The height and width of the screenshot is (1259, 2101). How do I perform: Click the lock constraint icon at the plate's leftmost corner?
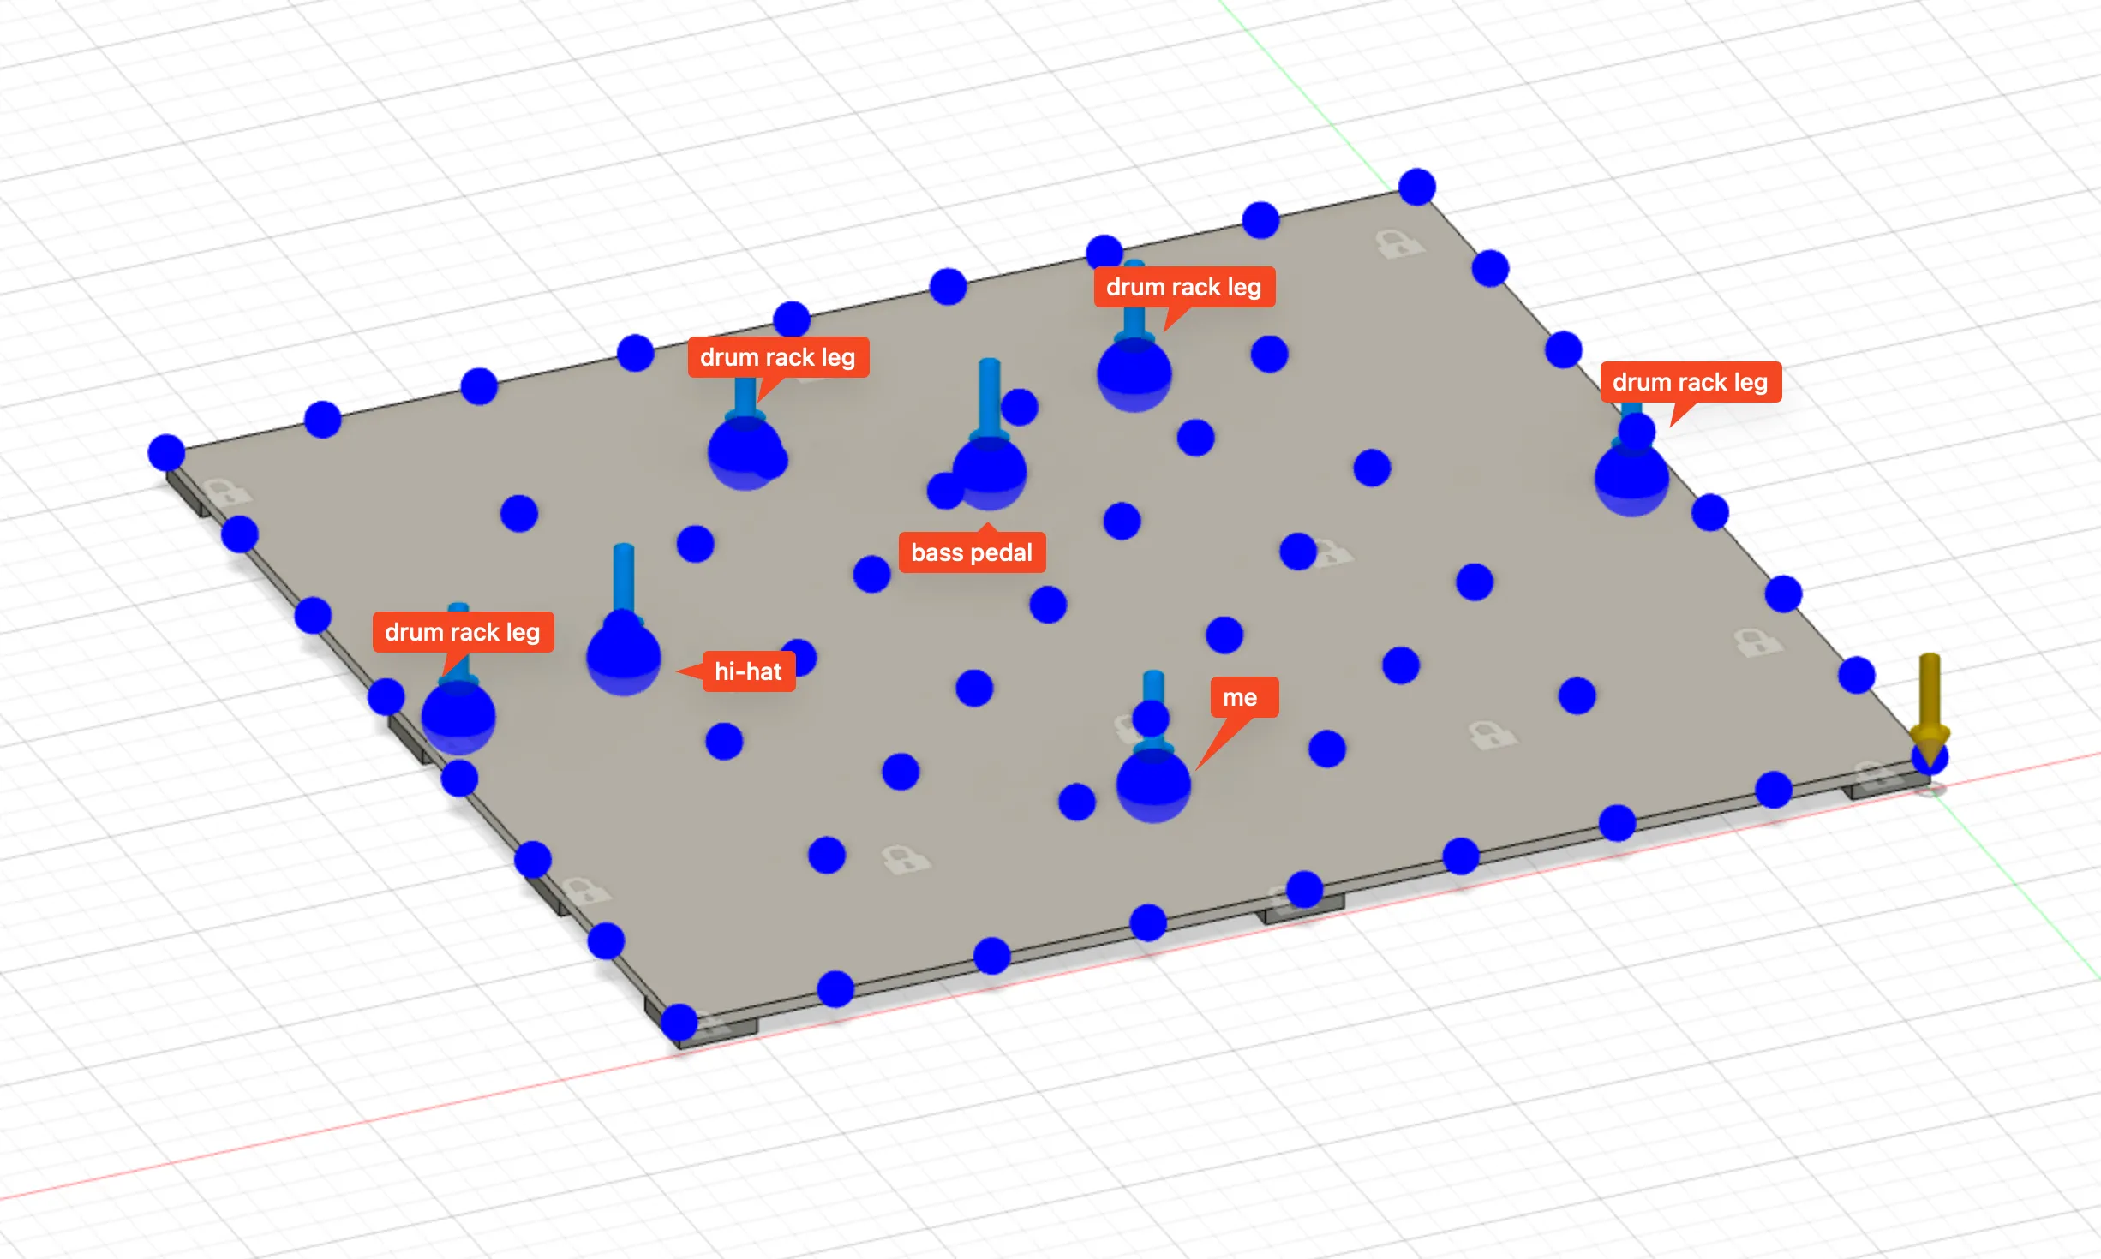(x=228, y=492)
